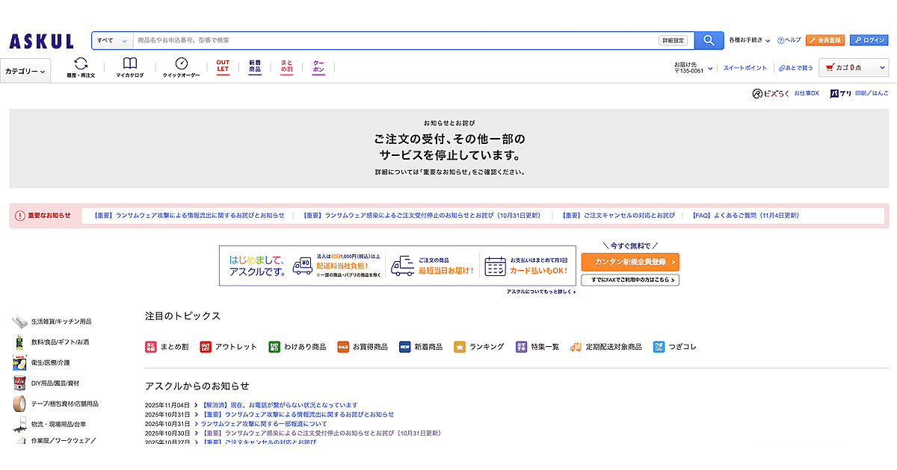Expand the カテゴリー dropdown menu

point(25,72)
